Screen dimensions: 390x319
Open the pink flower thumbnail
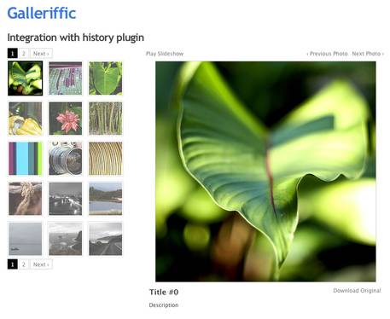pyautogui.click(x=66, y=119)
